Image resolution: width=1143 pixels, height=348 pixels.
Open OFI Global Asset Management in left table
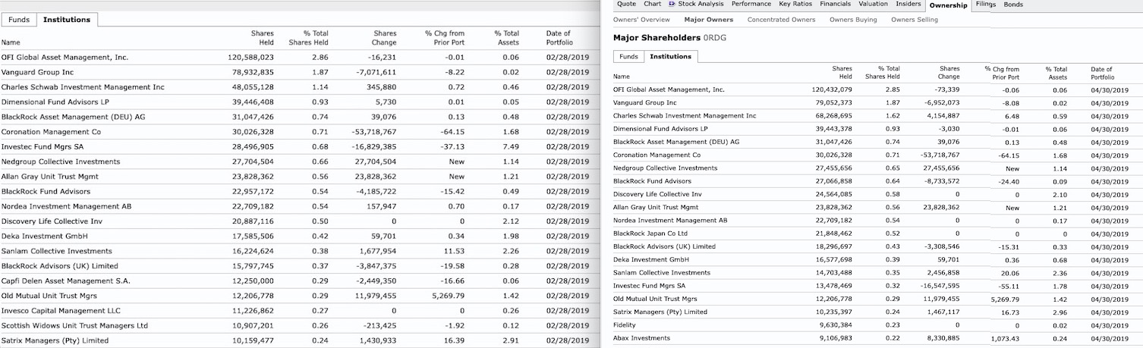pyautogui.click(x=65, y=57)
